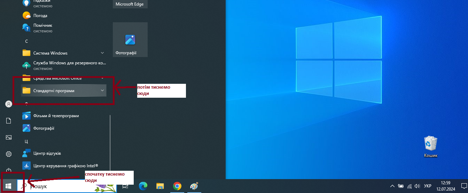Open the Paint app in the taskbar
Image resolution: width=468 pixels, height=193 pixels.
click(194, 186)
